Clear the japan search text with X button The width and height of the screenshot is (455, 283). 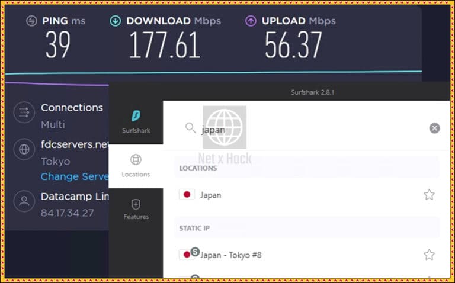click(434, 128)
